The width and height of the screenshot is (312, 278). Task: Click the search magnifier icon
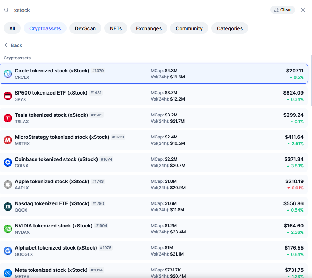(6, 10)
